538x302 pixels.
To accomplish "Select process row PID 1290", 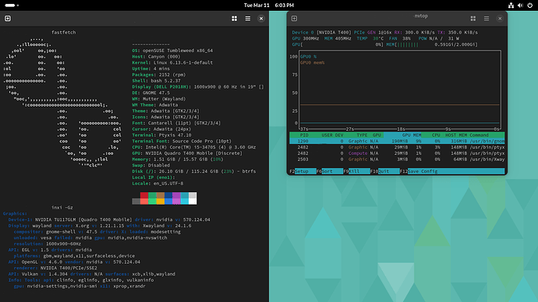I will (x=397, y=141).
